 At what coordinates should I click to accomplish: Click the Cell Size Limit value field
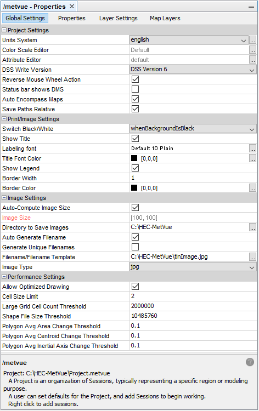click(x=193, y=296)
